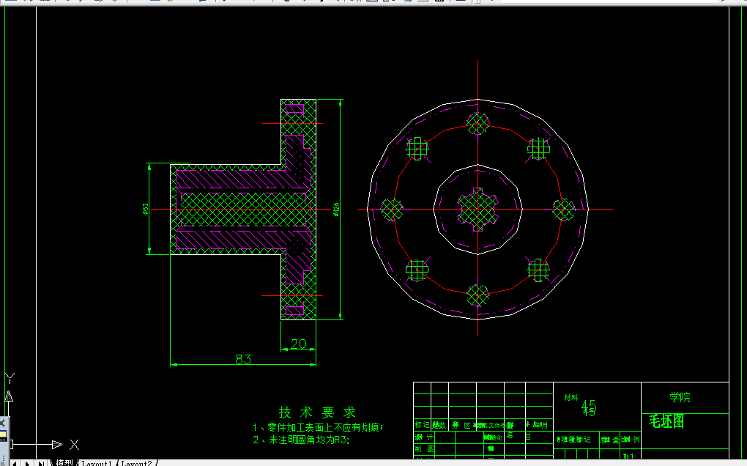
Task: Jump to last layout tab arrow
Action: [42, 463]
